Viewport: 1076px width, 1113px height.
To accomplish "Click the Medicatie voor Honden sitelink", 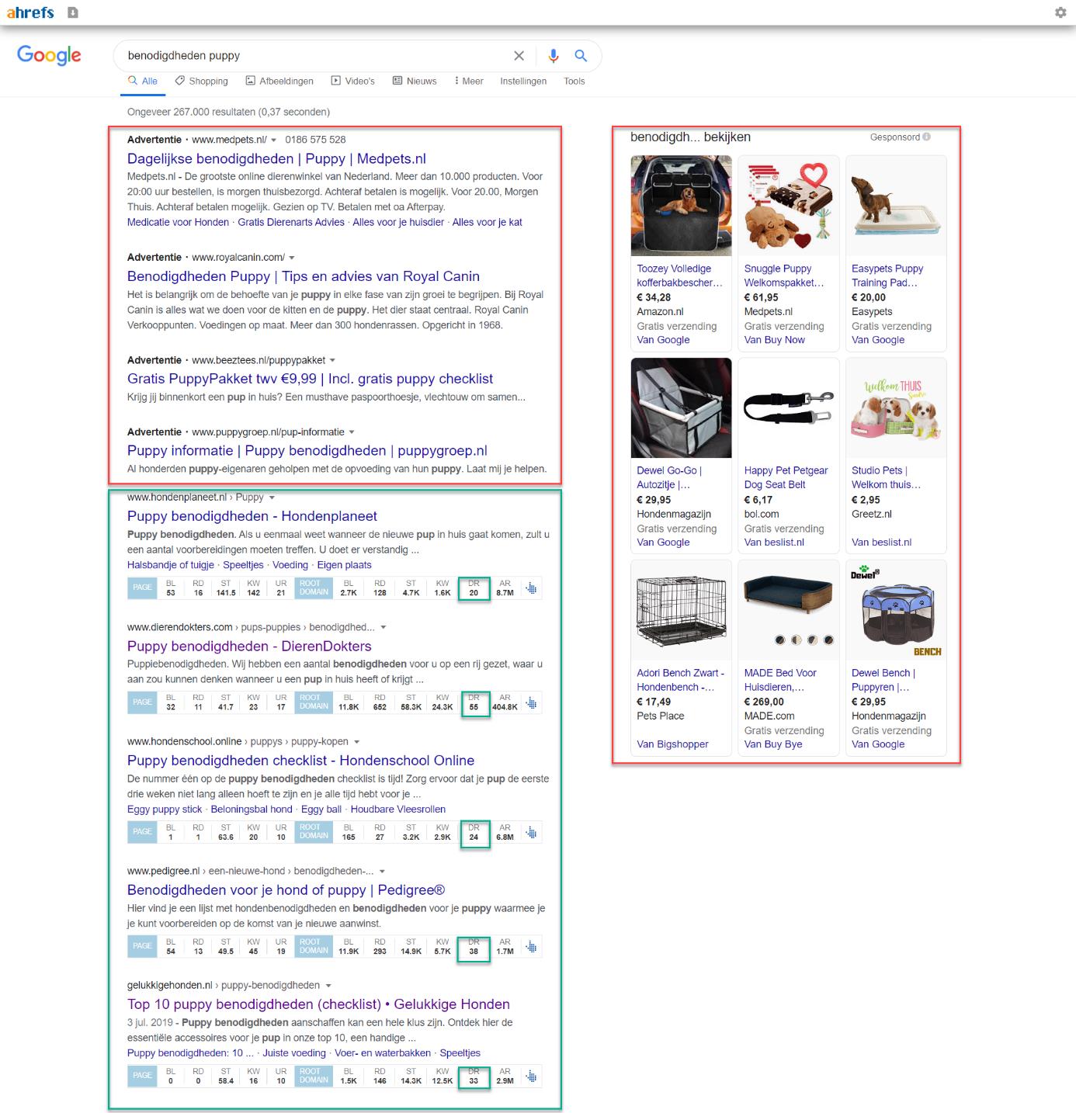I will [x=178, y=223].
